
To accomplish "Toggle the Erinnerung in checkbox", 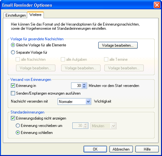I will pyautogui.click(x=13, y=86).
